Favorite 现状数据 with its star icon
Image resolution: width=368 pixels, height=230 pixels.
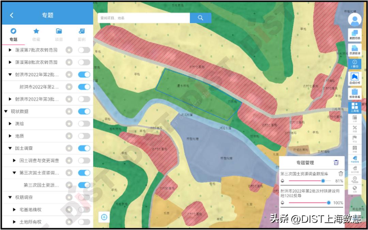click(69, 111)
